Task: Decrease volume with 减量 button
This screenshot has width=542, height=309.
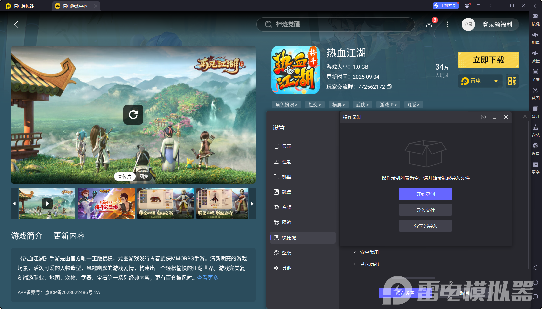Action: (535, 57)
